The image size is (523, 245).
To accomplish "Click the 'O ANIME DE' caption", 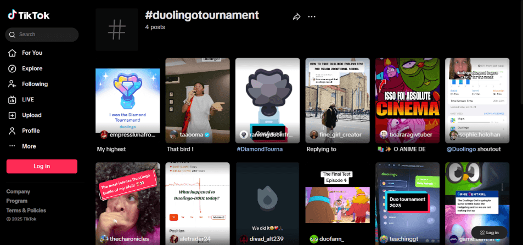I will coord(409,149).
